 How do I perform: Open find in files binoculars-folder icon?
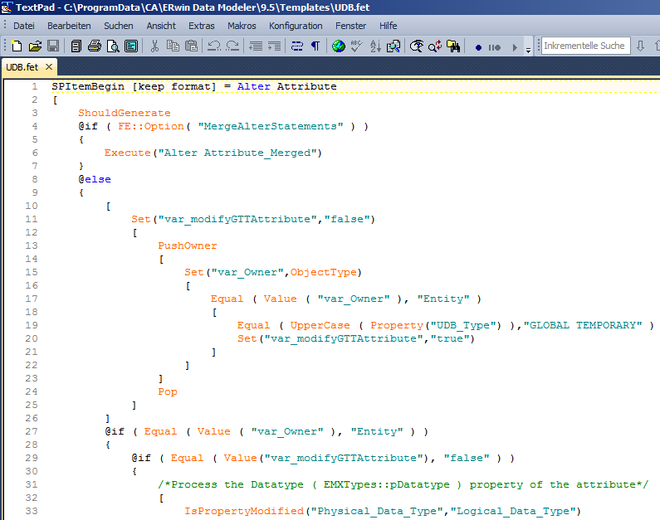coord(453,46)
